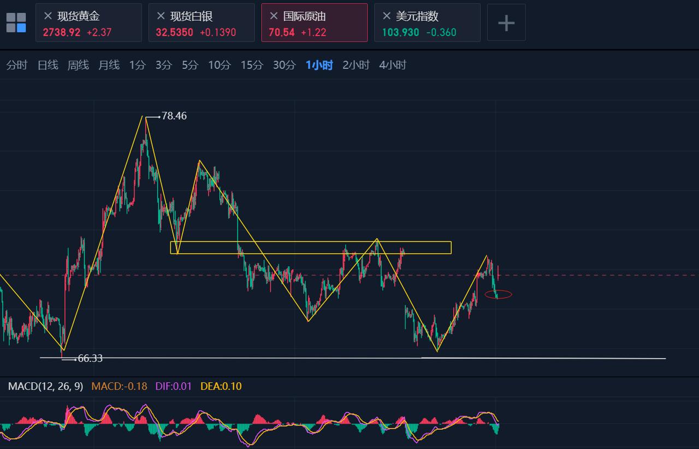The image size is (699, 449).
Task: Click the dollar index value 103.930
Action: [x=401, y=32]
